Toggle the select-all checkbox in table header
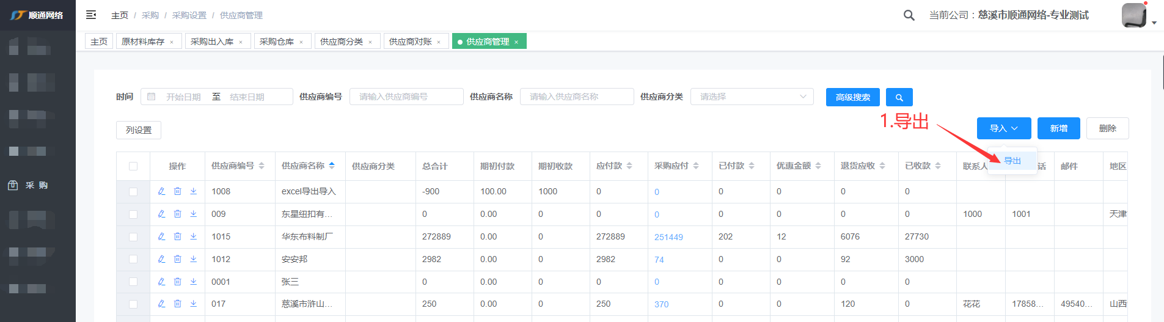The height and width of the screenshot is (322, 1164). point(133,166)
